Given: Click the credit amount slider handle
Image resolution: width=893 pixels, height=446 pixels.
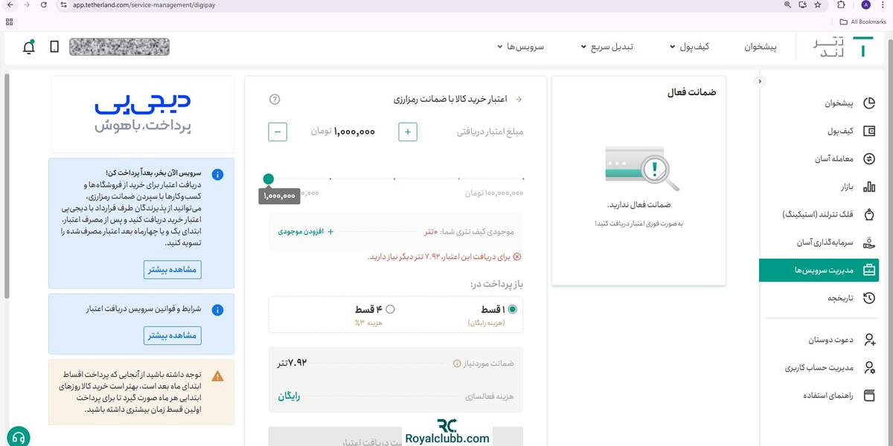Looking at the screenshot, I should [x=269, y=178].
